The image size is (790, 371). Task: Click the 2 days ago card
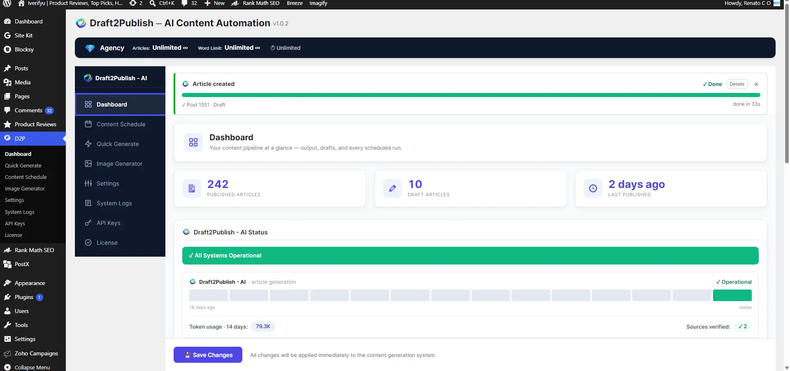671,188
